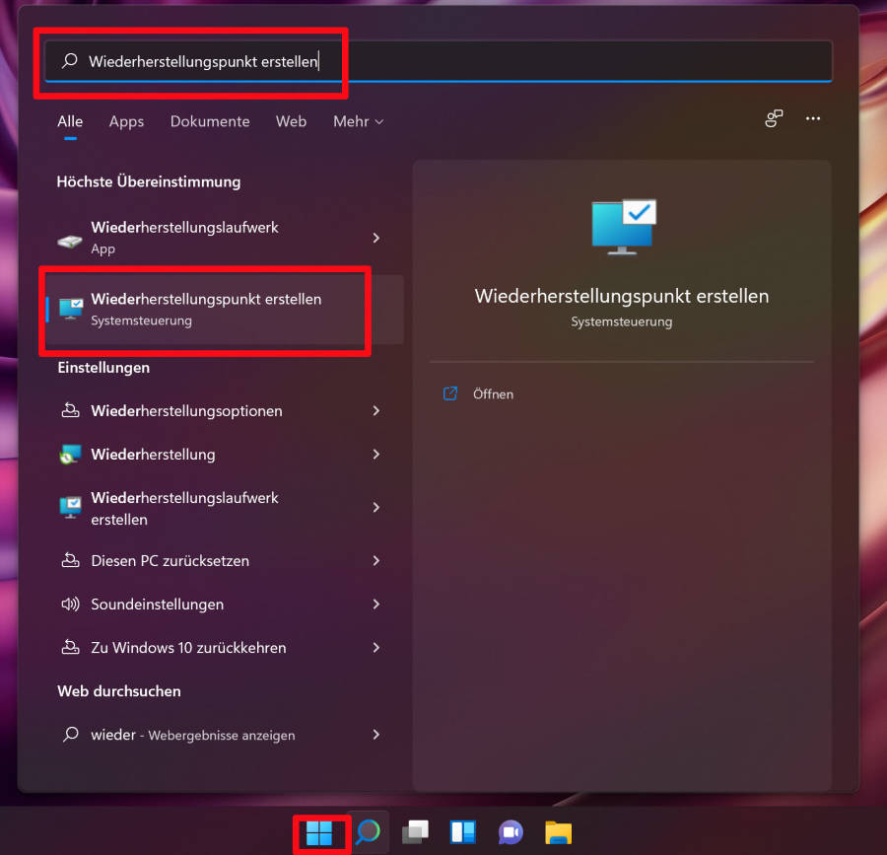
Task: Open the Widgets panel from taskbar
Action: point(463,832)
